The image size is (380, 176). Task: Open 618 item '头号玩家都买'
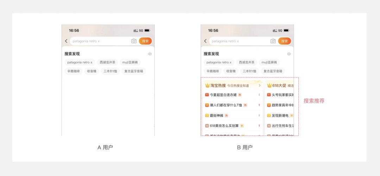(283, 94)
